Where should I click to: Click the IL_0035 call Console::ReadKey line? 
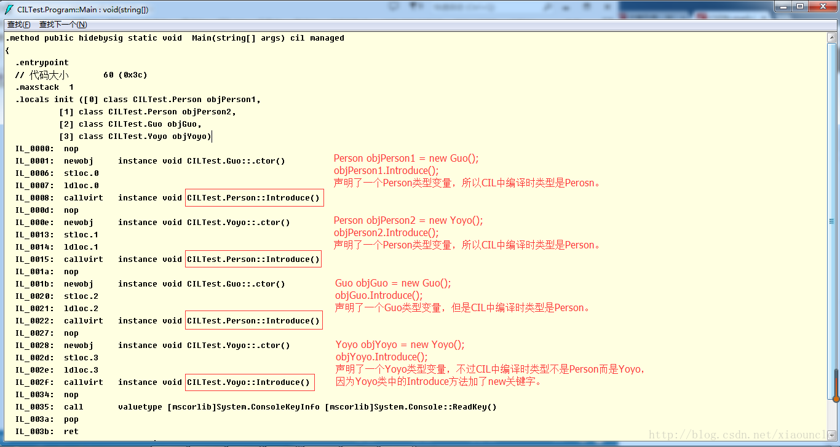click(x=256, y=407)
